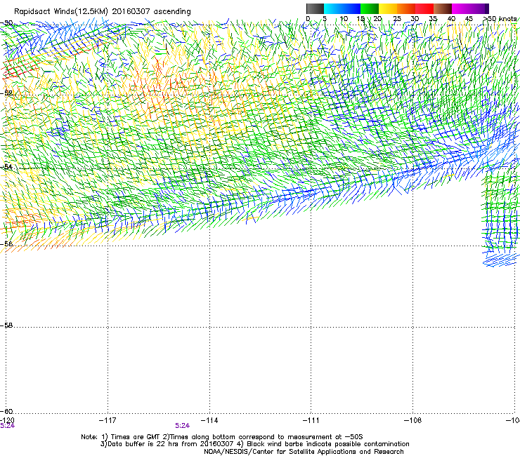Click the '>50 knots' legend label
The width and height of the screenshot is (520, 456).
click(x=500, y=19)
